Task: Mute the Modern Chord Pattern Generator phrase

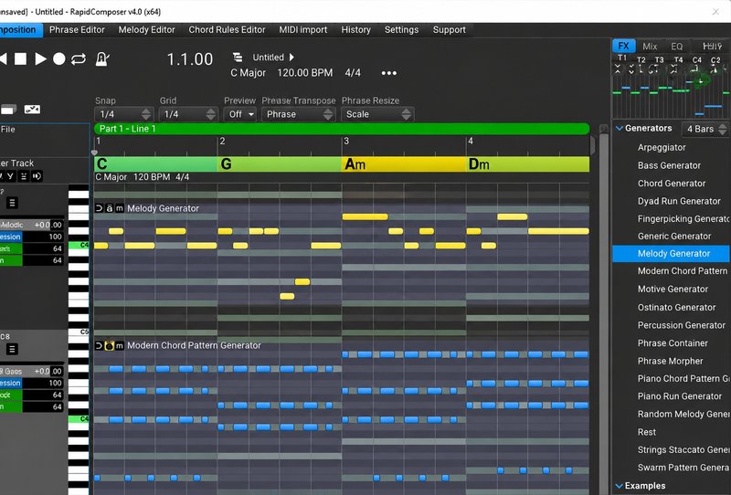Action: pyautogui.click(x=120, y=345)
